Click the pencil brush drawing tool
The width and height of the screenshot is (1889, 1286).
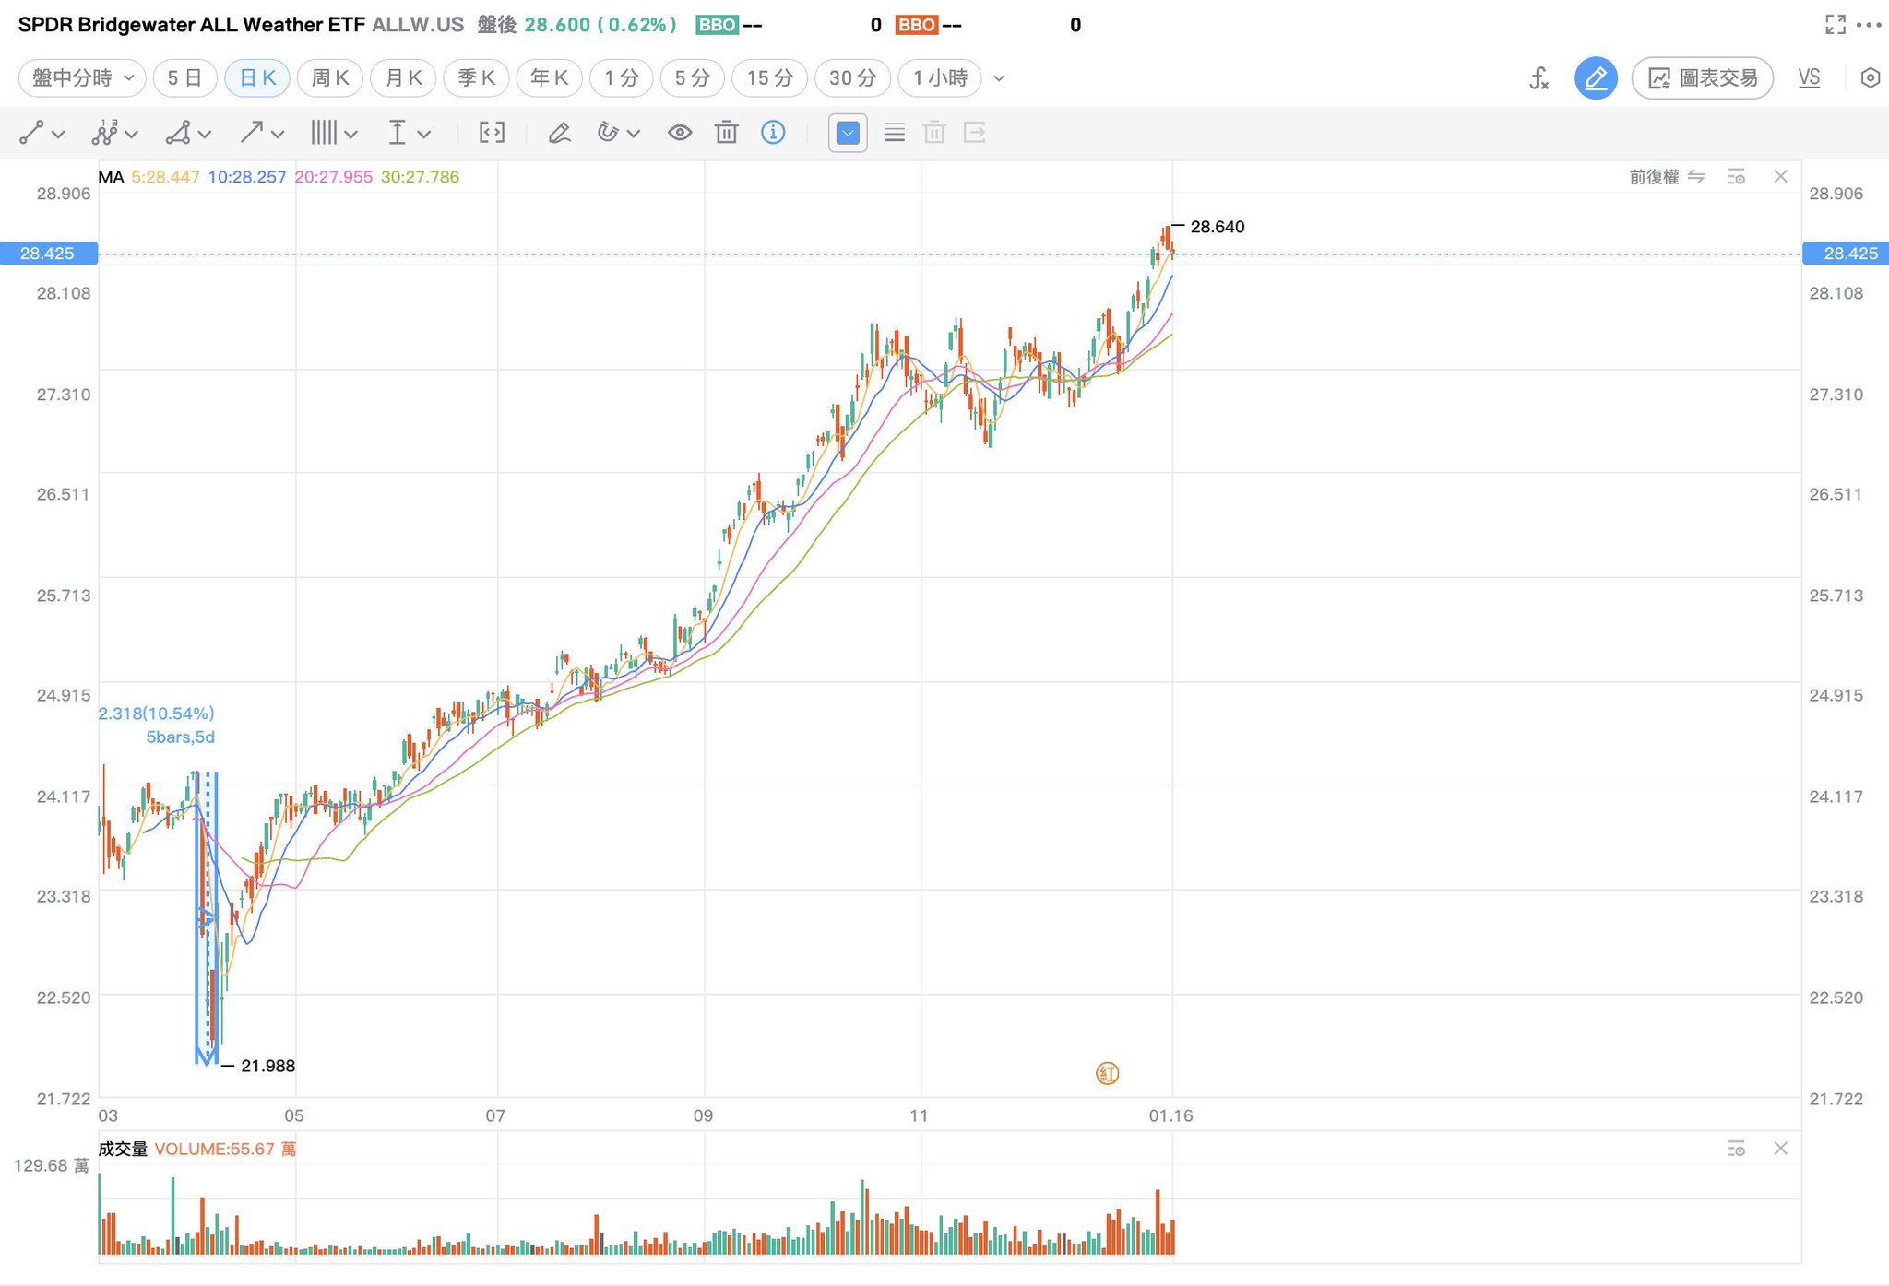click(x=559, y=134)
